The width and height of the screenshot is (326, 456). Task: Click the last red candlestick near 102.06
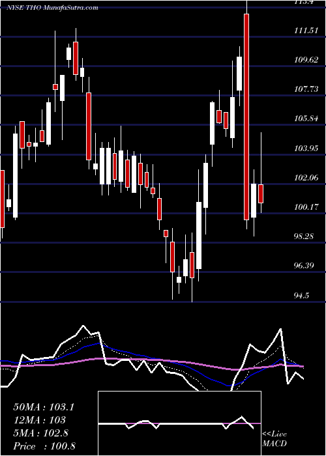(x=261, y=193)
